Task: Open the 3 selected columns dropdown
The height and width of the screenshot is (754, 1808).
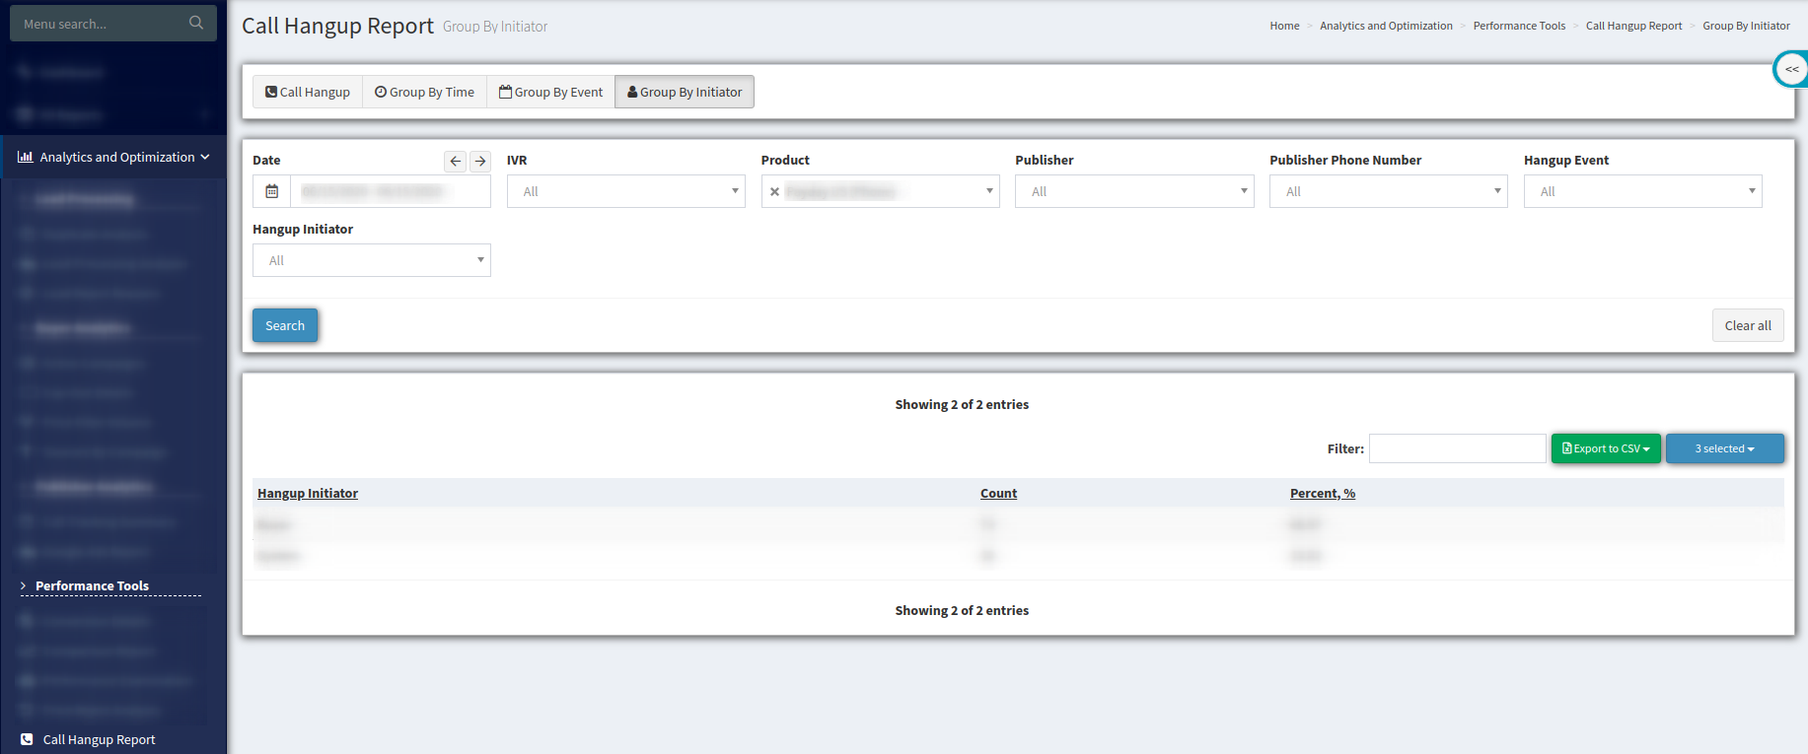Action: tap(1724, 448)
